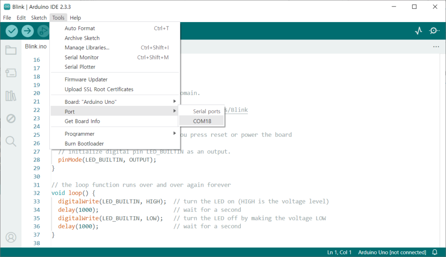This screenshot has width=446, height=257.
Task: Click line number 32 in gutter
Action: 37,193
